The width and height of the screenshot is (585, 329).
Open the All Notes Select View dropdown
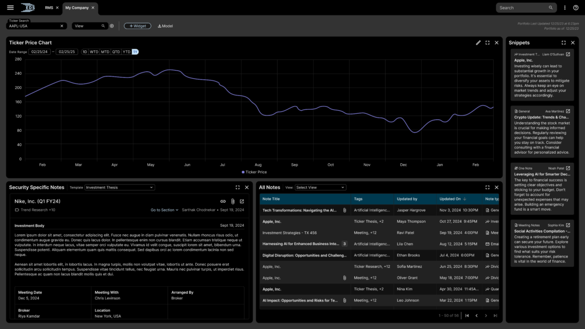(320, 187)
